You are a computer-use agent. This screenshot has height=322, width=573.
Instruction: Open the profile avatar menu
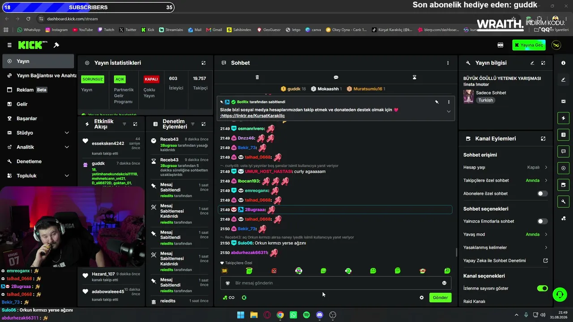point(556,45)
